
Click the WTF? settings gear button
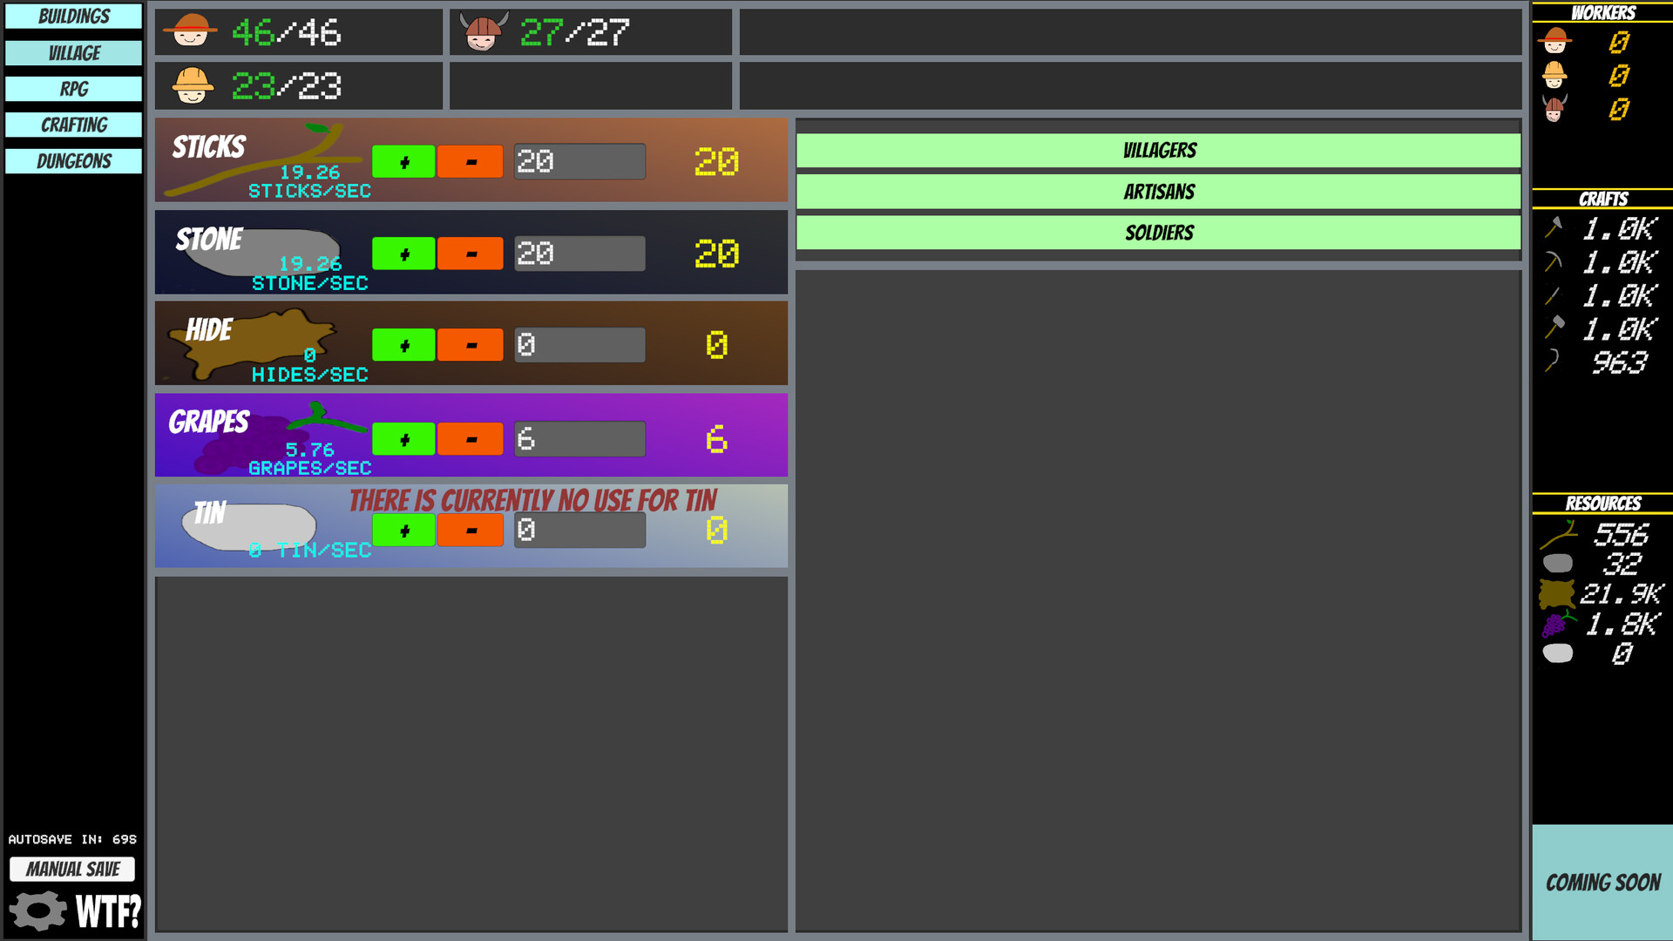coord(37,911)
